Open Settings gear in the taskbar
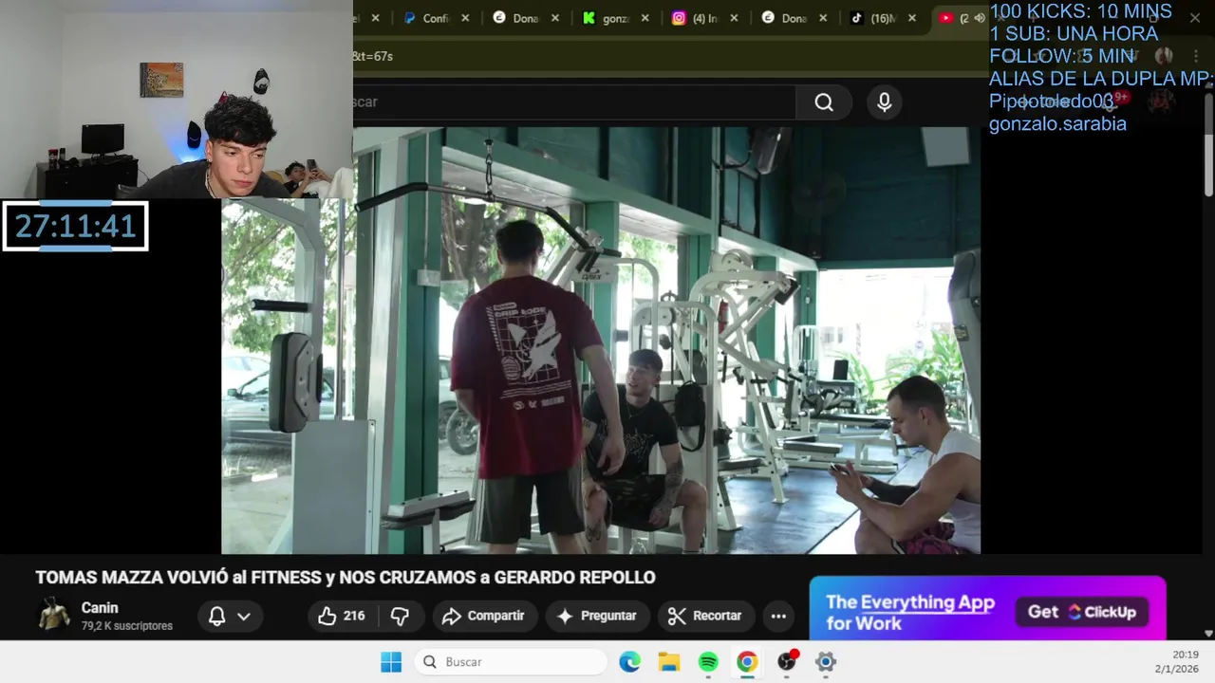The height and width of the screenshot is (683, 1215). [826, 662]
